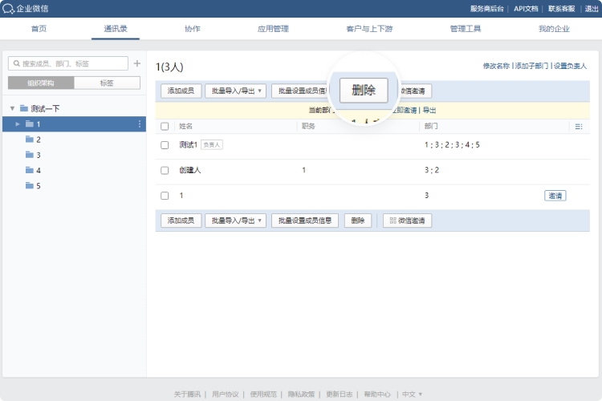Toggle the select-all checkbox in table header
602x401 pixels.
tap(165, 127)
